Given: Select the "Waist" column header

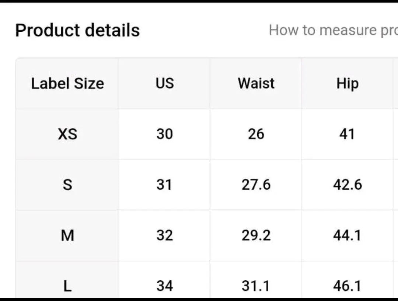Looking at the screenshot, I should [x=256, y=84].
